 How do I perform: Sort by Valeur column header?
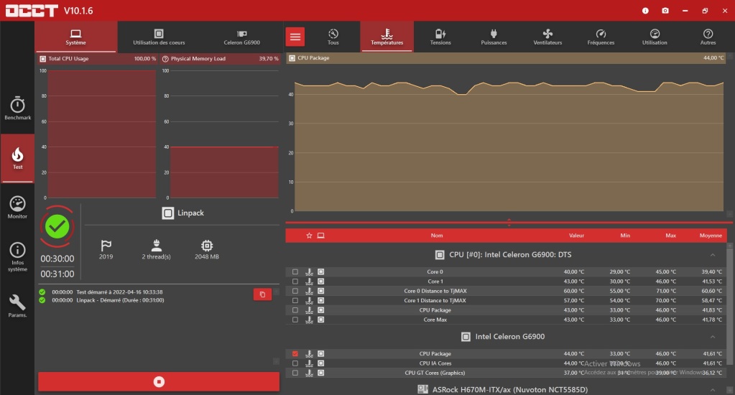(576, 236)
